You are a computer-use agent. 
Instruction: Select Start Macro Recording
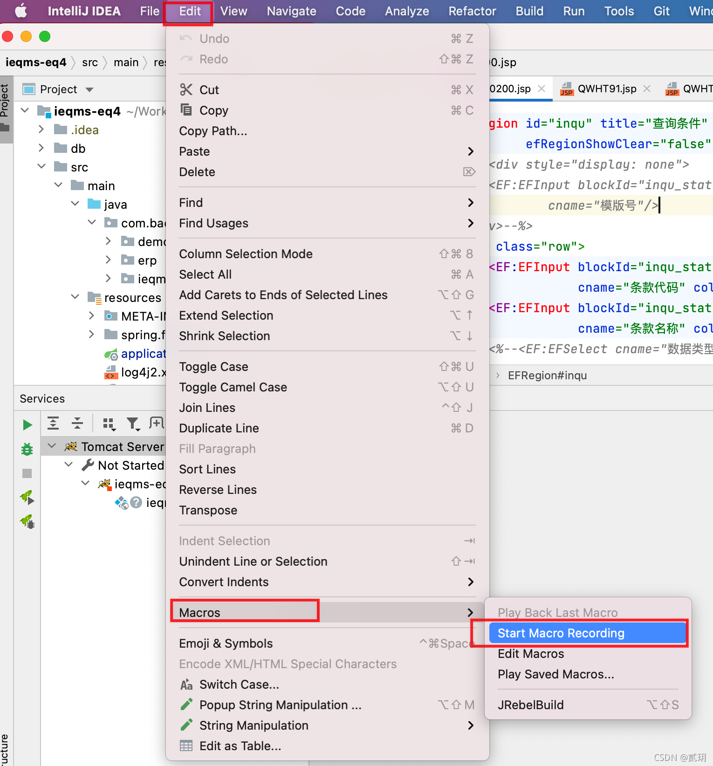coord(588,633)
